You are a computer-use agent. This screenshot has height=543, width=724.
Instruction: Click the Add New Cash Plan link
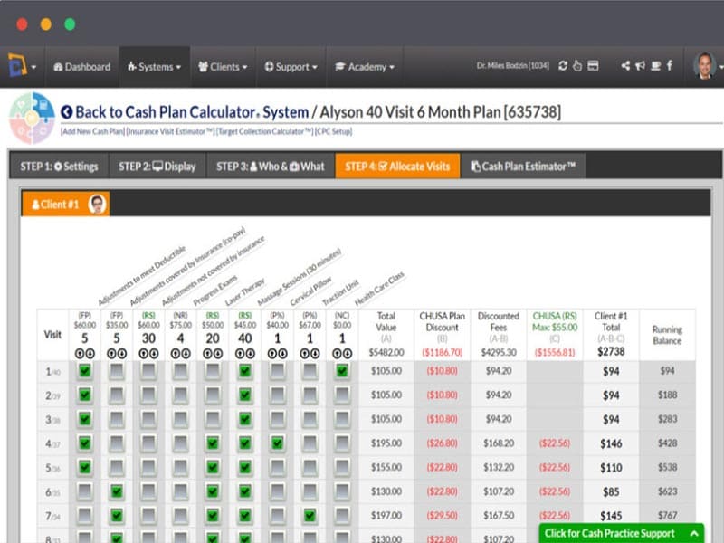click(92, 132)
